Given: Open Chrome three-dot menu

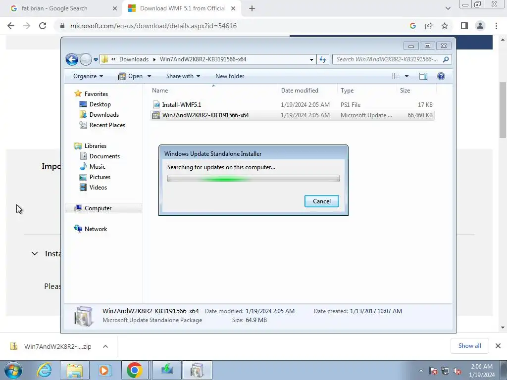Looking at the screenshot, I should click(496, 26).
